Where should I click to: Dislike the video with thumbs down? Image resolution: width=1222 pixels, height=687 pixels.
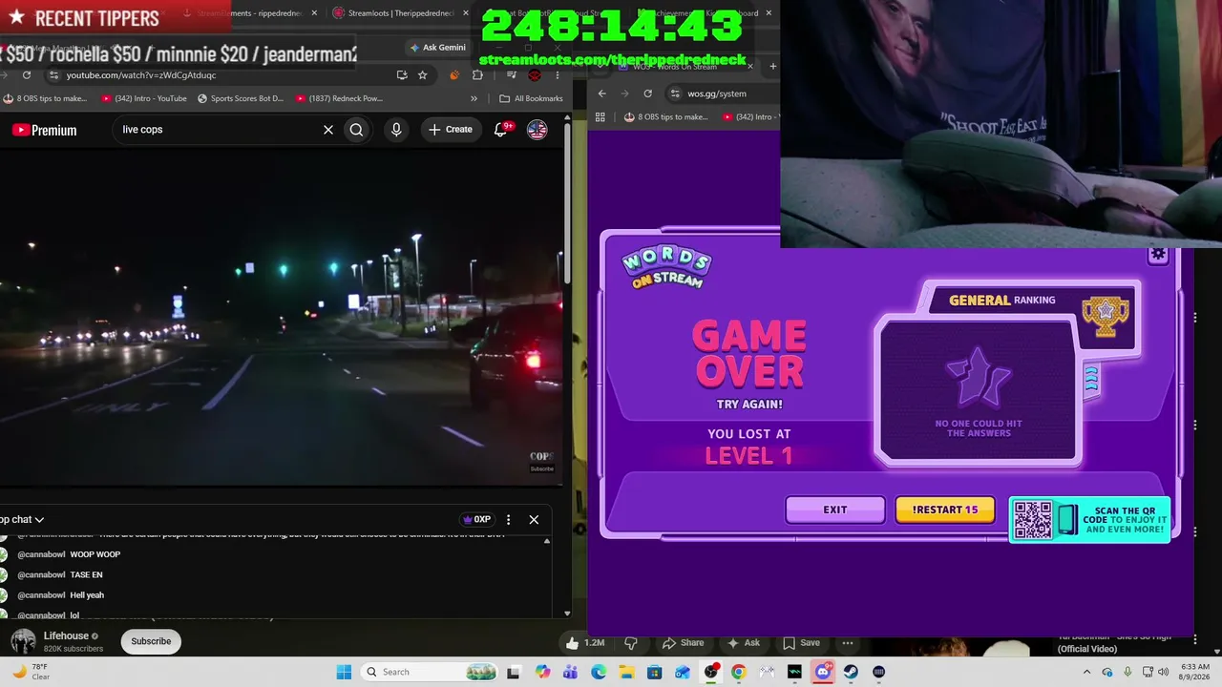click(x=630, y=643)
